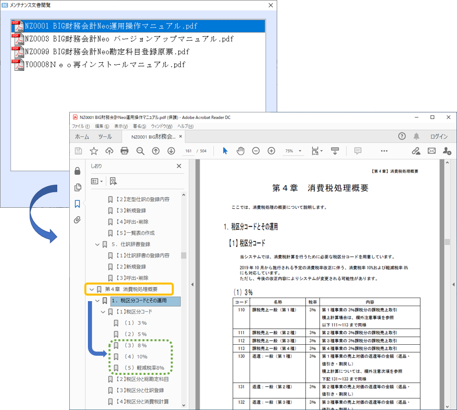Select NZ0001 運用操作マニュアル.pdf in list
The image size is (457, 410).
138,26
